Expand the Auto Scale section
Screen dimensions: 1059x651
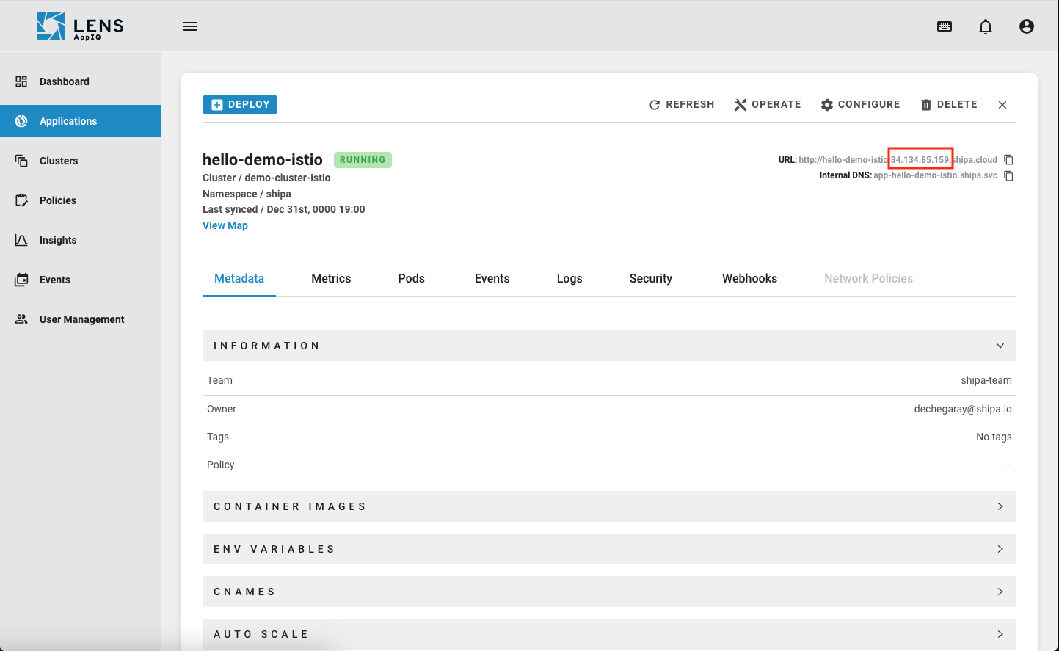pos(609,634)
